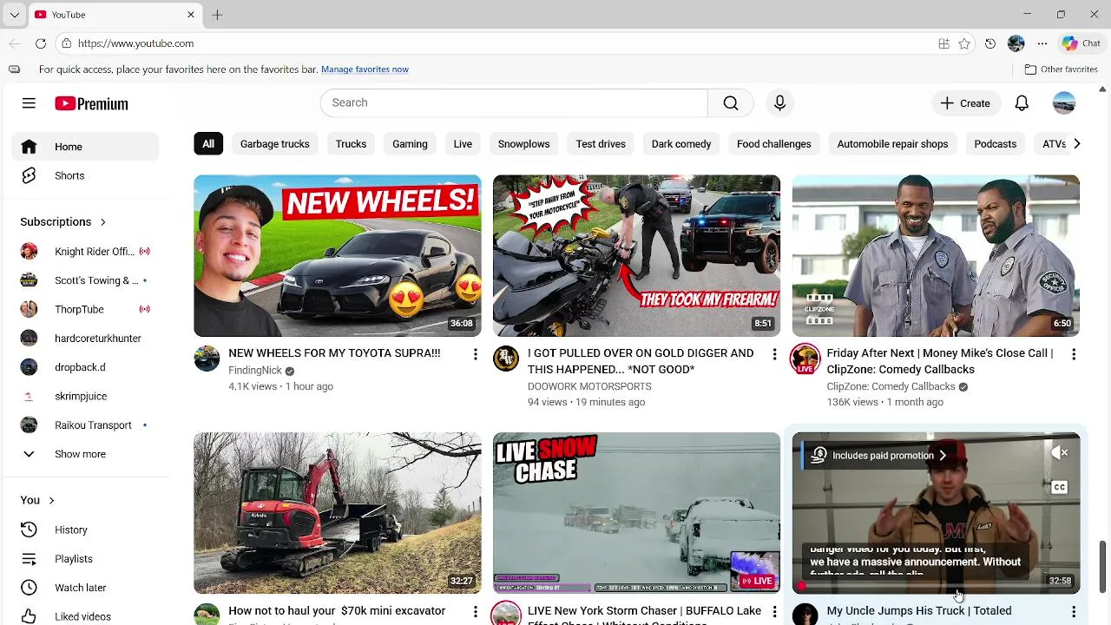Open the NEW WHEELS Supra thumbnail
The height and width of the screenshot is (625, 1111).
click(x=338, y=256)
